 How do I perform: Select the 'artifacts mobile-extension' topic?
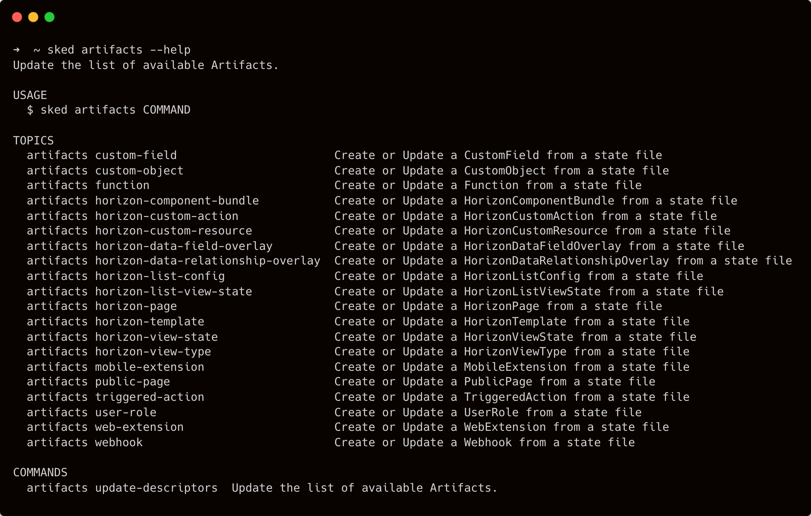pos(115,367)
